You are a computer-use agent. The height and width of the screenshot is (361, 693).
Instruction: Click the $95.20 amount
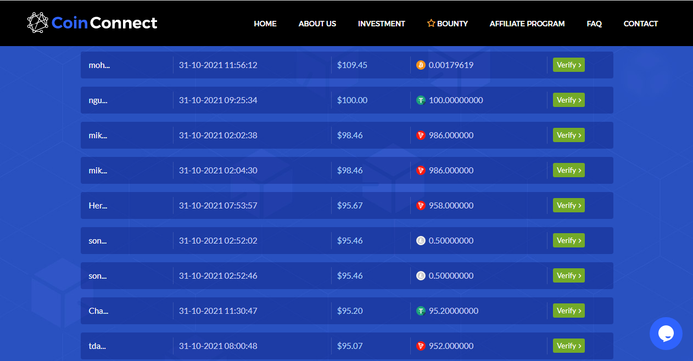(350, 311)
